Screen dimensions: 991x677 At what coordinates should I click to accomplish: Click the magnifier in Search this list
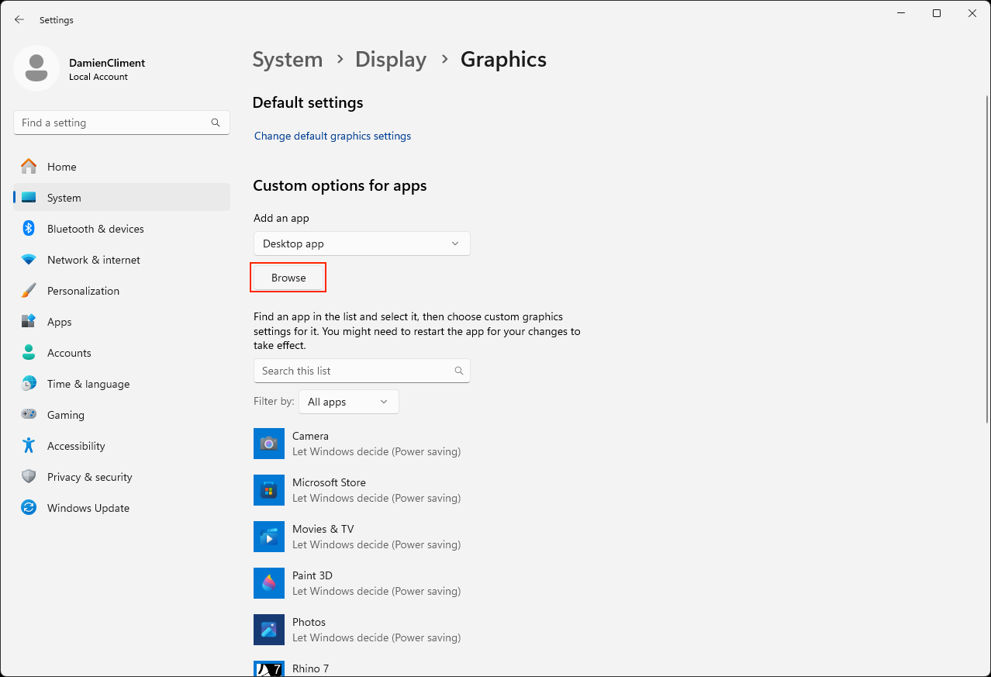pos(459,371)
